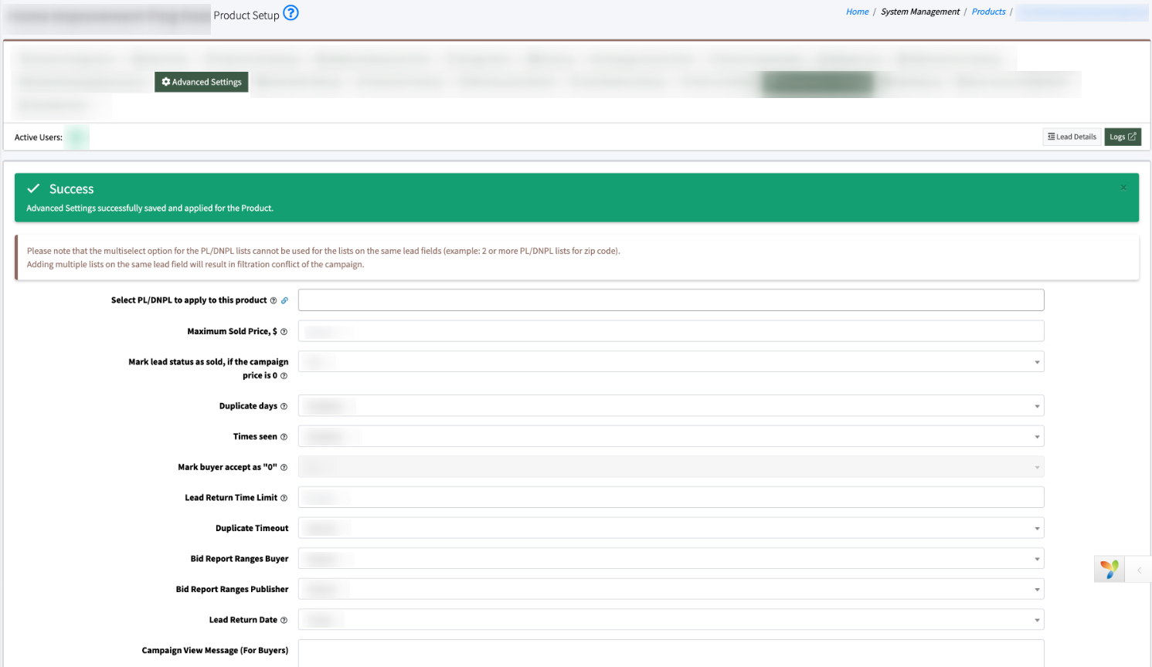Screen dimensions: 1152x667
Task: Click help icon beside Times seen label
Action: tap(284, 437)
